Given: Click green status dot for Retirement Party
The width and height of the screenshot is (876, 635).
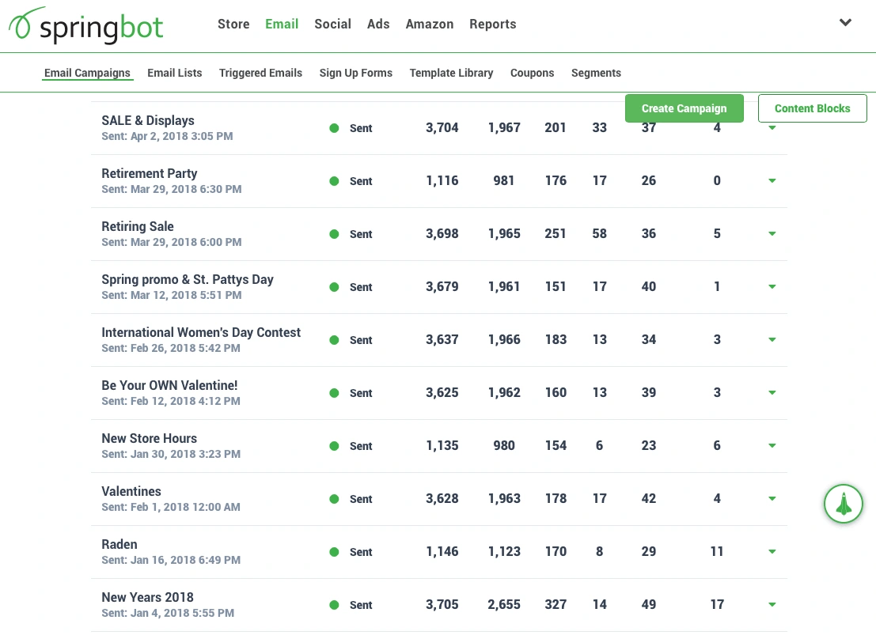Looking at the screenshot, I should 334,181.
